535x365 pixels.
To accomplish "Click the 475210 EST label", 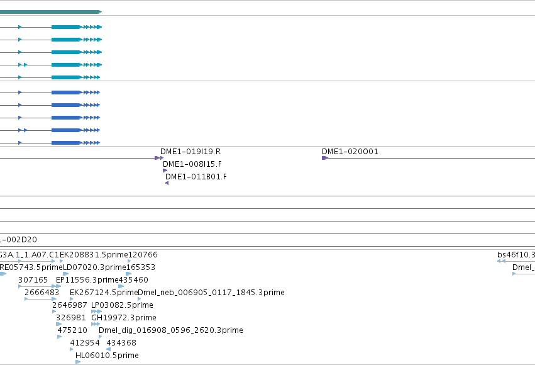I will coord(72,330).
